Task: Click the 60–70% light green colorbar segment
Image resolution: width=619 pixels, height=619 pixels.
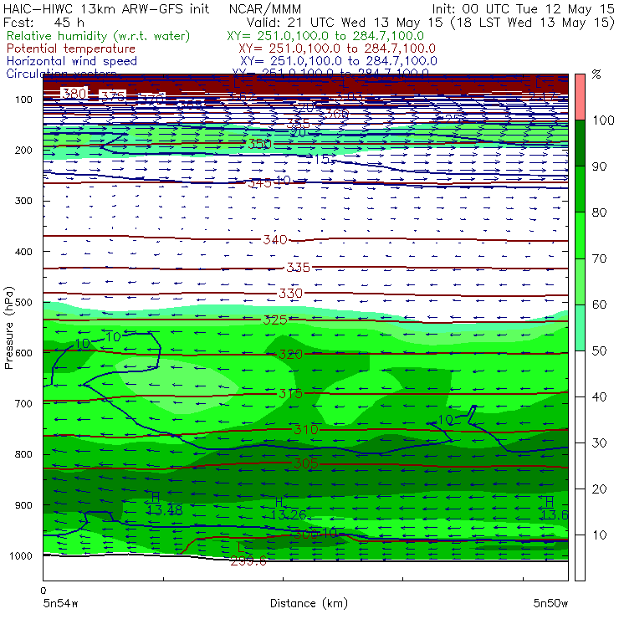Action: tap(580, 281)
